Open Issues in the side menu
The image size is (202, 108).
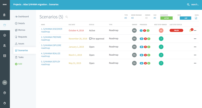click(x=20, y=44)
